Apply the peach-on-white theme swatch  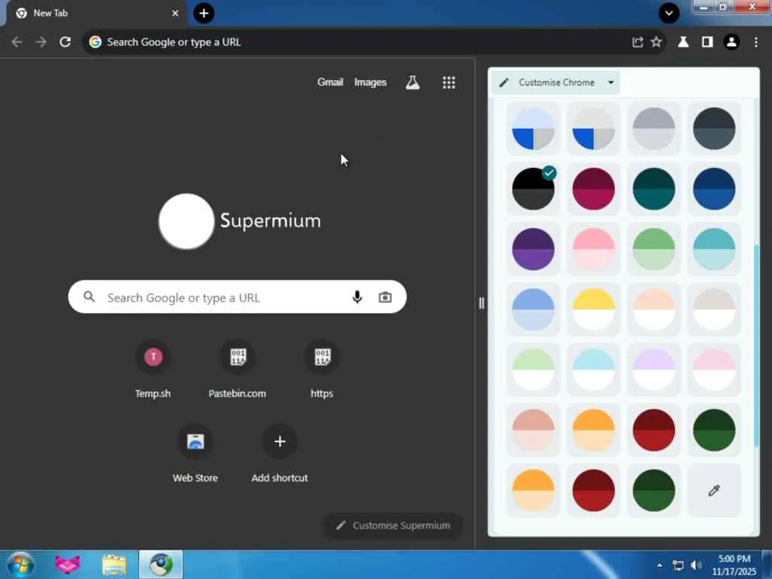pyautogui.click(x=654, y=309)
